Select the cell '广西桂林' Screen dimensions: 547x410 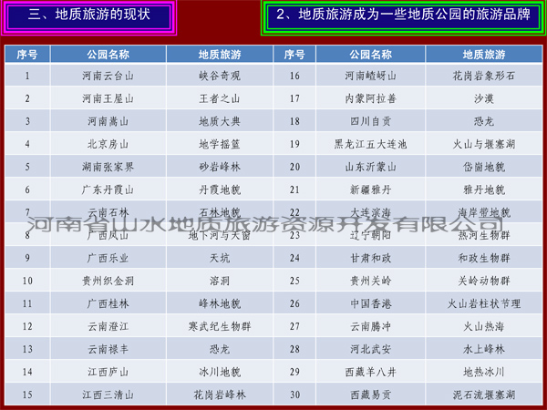click(x=108, y=303)
